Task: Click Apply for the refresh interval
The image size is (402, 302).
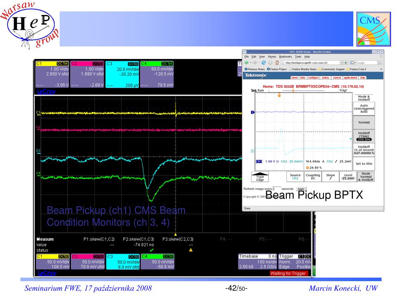Action: tap(301, 189)
